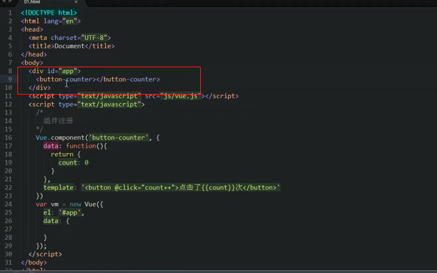Close the 01.html tab
This screenshot has width=437, height=273.
(76, 2)
